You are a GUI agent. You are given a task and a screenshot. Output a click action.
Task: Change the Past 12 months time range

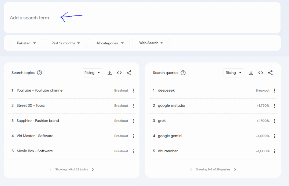(x=65, y=43)
